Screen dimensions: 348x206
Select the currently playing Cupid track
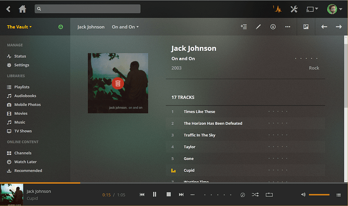coord(189,170)
